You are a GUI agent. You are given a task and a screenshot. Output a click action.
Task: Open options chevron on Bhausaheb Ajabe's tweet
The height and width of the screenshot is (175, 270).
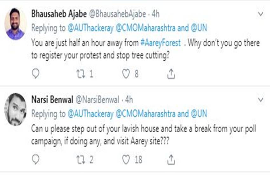click(260, 14)
